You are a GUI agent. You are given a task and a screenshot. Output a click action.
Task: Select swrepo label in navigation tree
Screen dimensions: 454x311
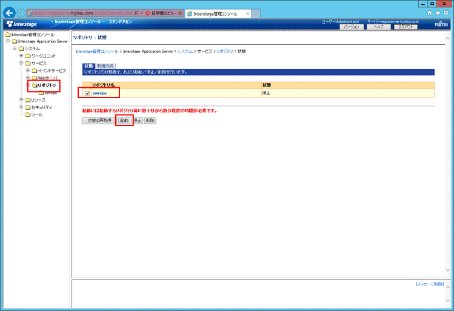click(x=51, y=93)
